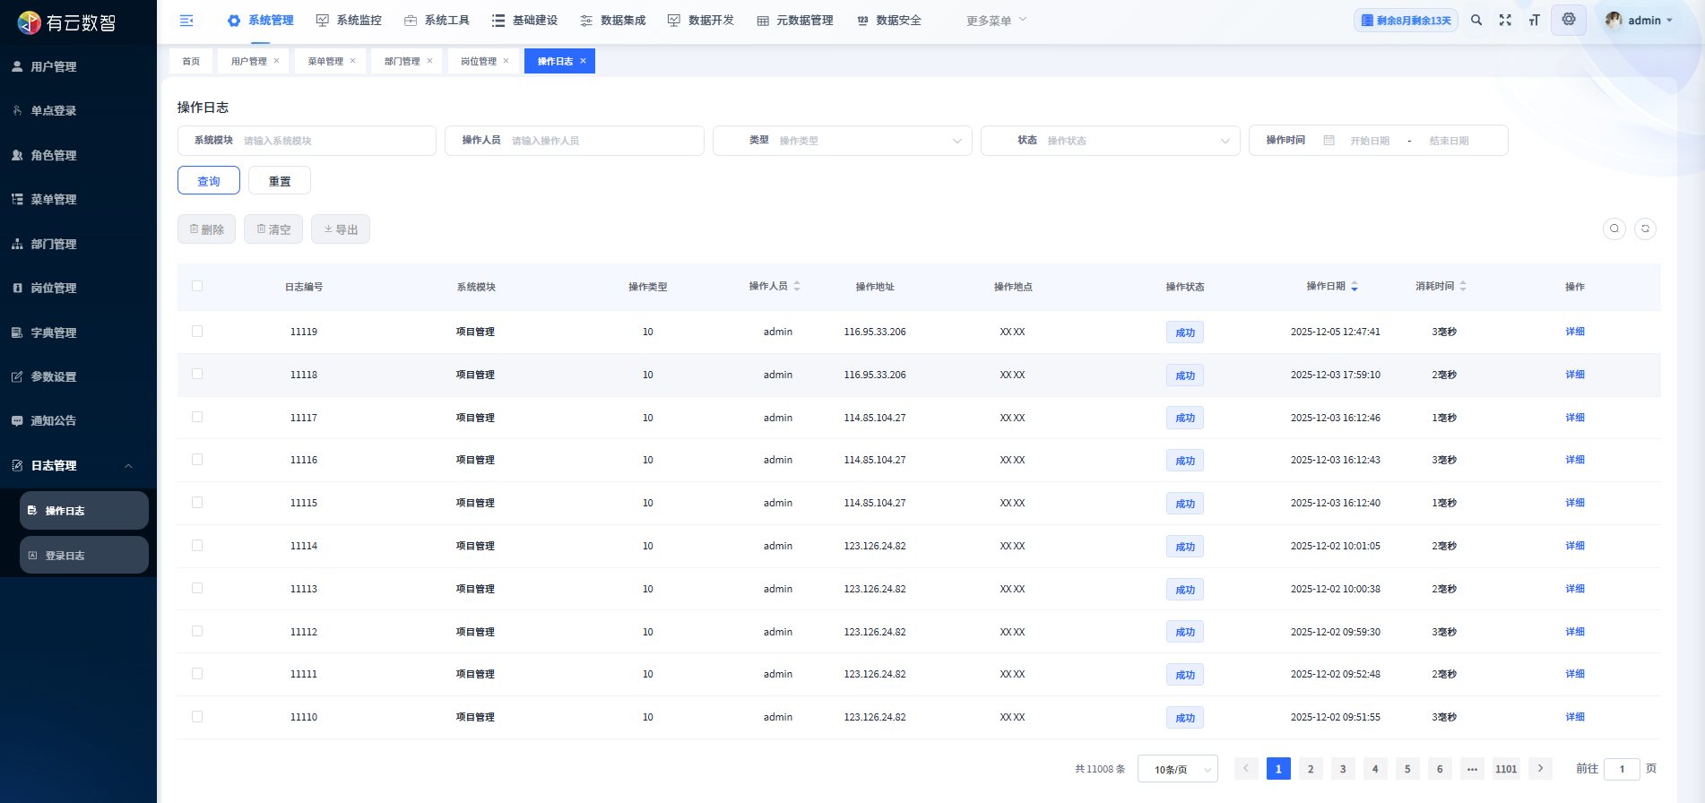Enter fullscreen using the expand icon

coord(1505,20)
